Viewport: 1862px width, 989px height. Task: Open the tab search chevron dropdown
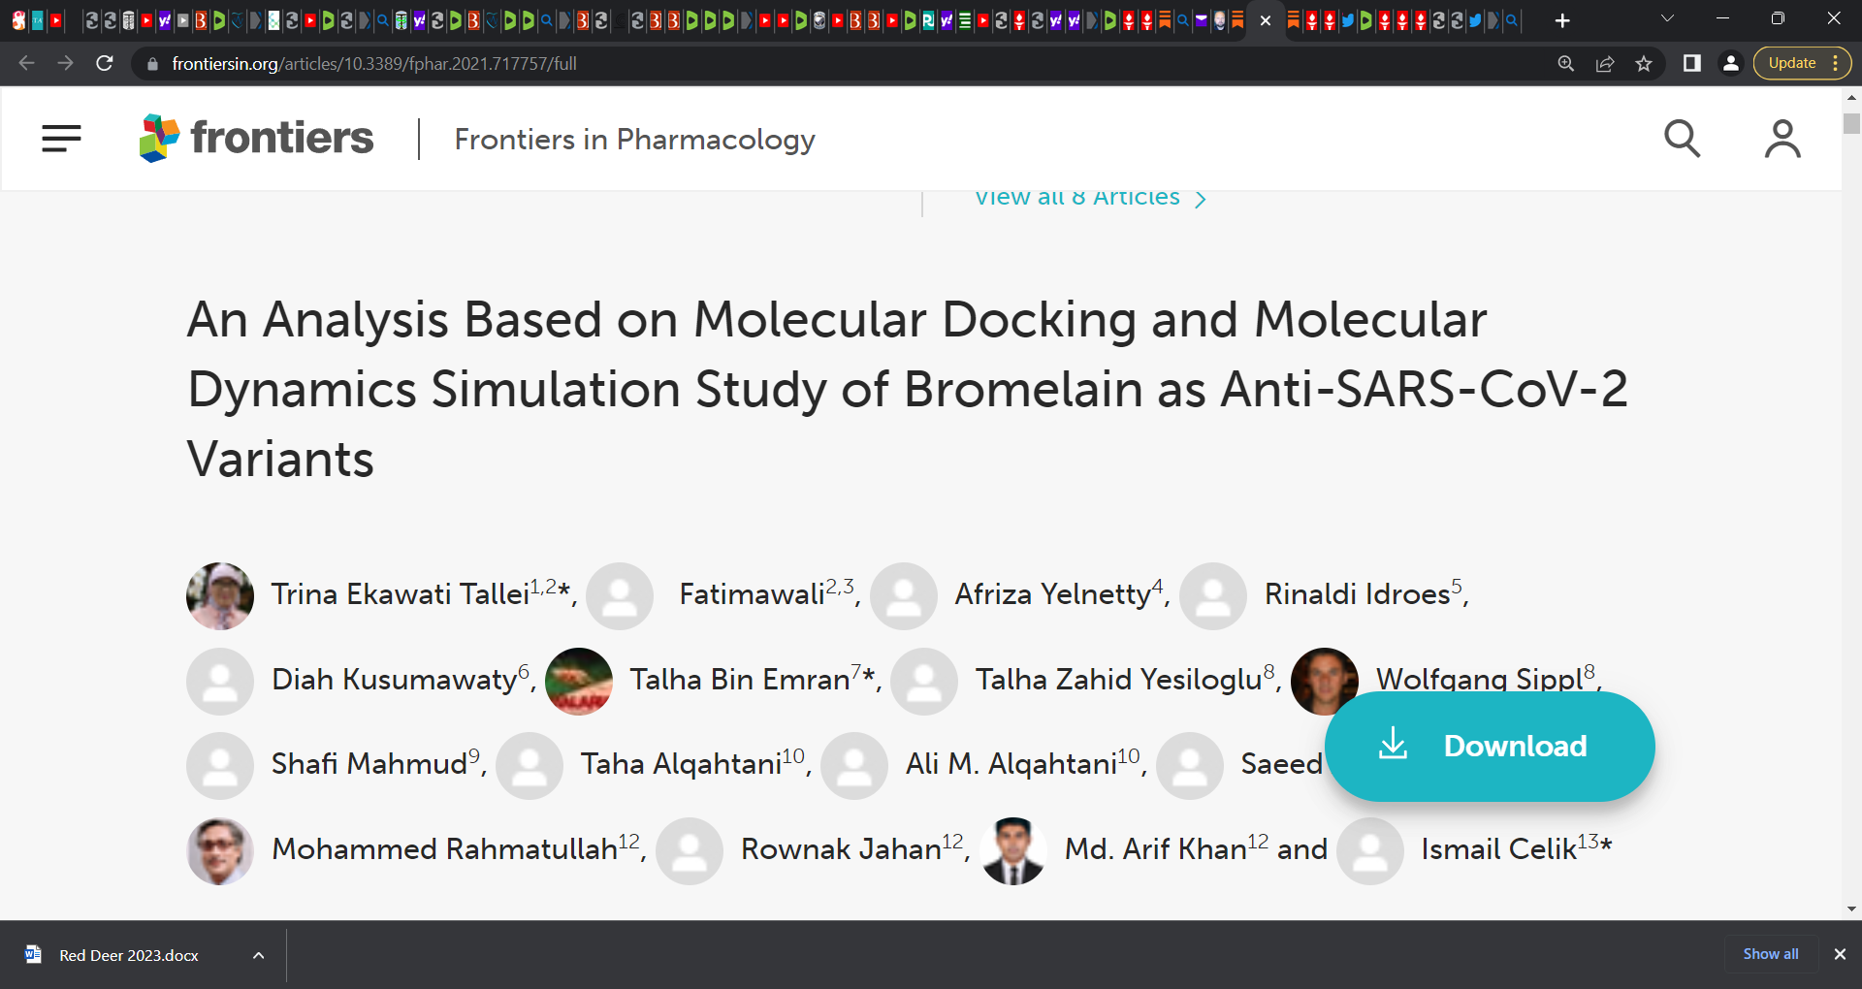(x=1666, y=18)
